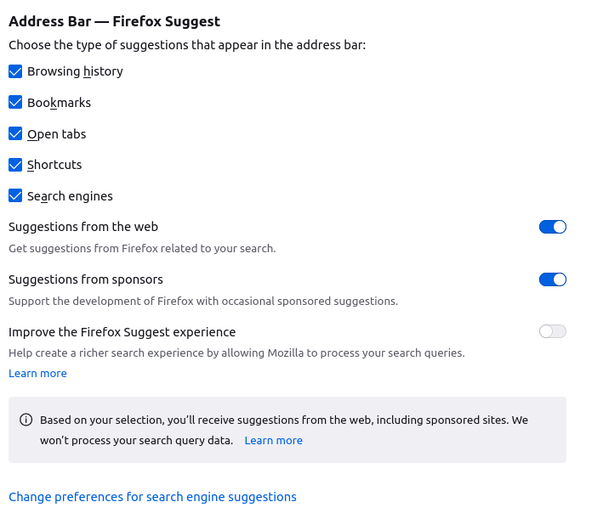Uncheck the Browsing history checkbox
Screen dimensions: 603x519
(15, 71)
